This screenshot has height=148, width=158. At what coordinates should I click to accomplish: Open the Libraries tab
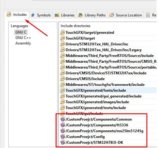(x=64, y=15)
